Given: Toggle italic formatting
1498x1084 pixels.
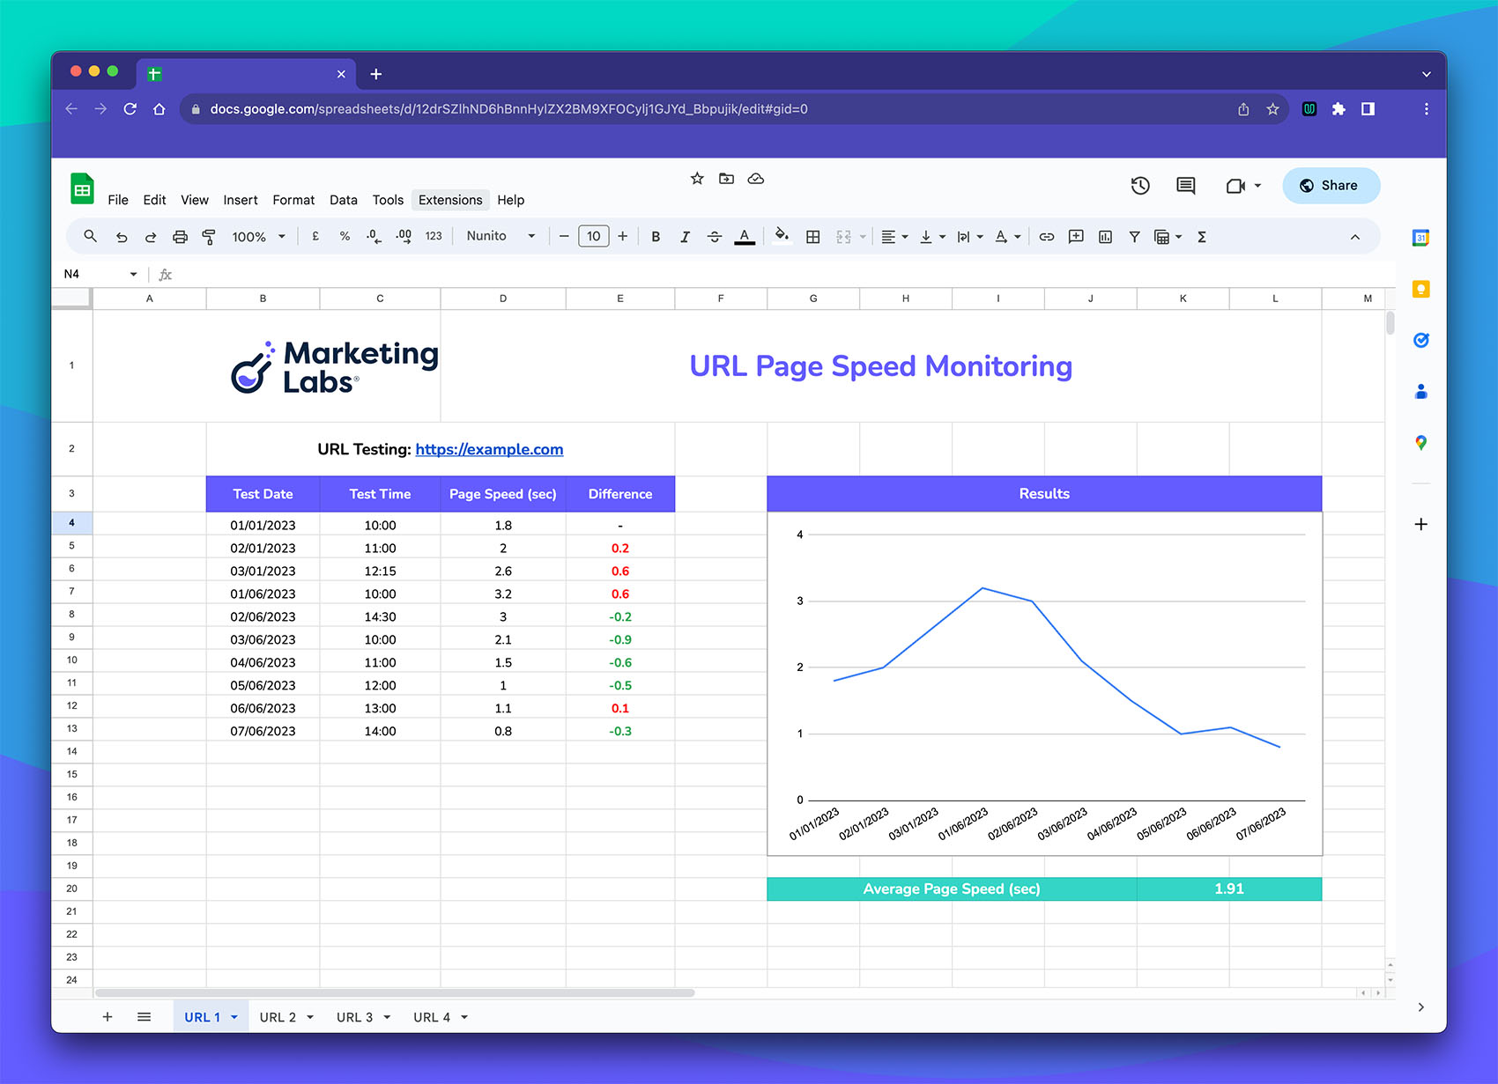Looking at the screenshot, I should [685, 236].
